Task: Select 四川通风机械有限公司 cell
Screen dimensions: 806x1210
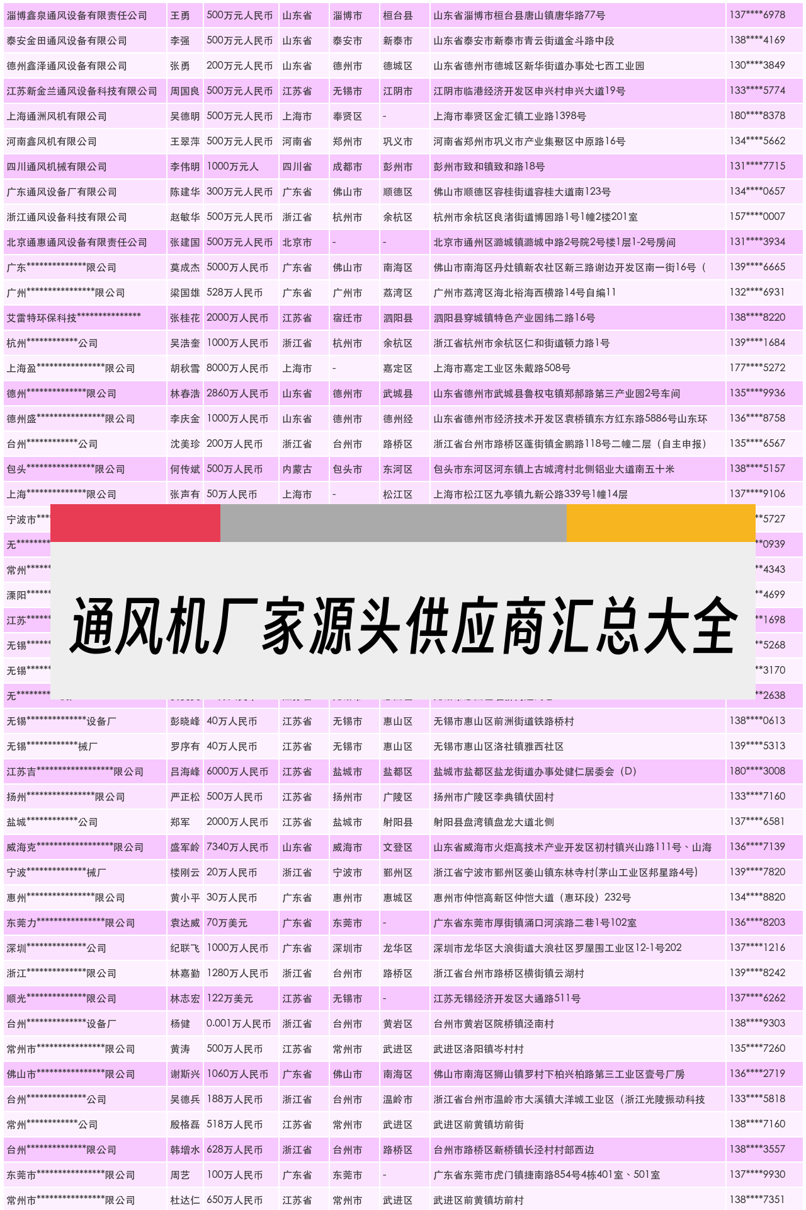Action: point(57,166)
